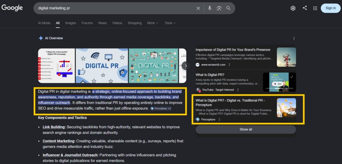Open the Google apps grid icon
The width and height of the screenshot is (342, 164).
(315, 8)
